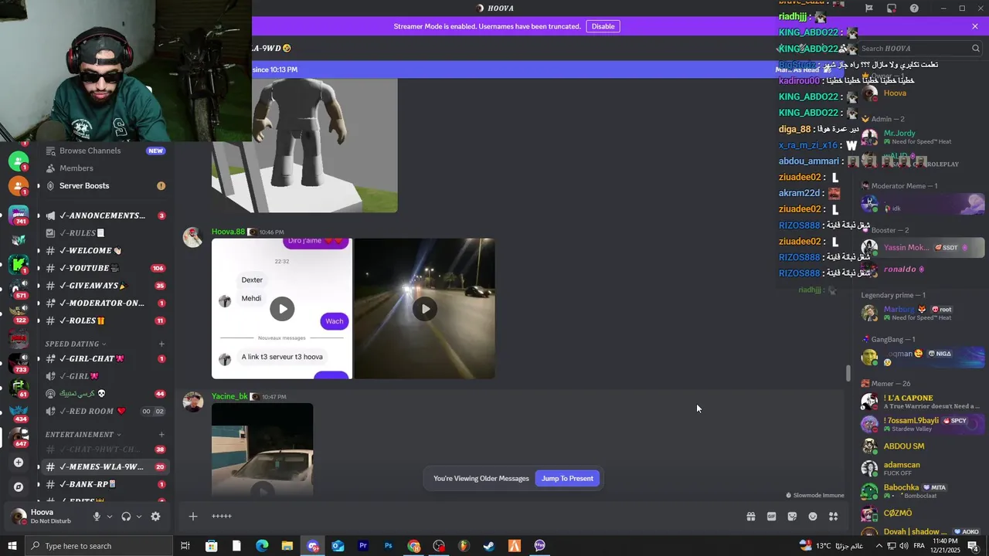Image resolution: width=989 pixels, height=556 pixels.
Task: Add a Server plus icon
Action: (19, 463)
